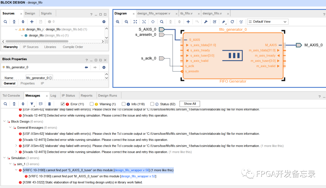Fit diagram to window with zoom fit
Screen dimensions: 326x188
coord(135,22)
